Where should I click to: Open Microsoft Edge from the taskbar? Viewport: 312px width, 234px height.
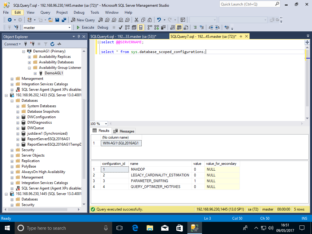135,228
